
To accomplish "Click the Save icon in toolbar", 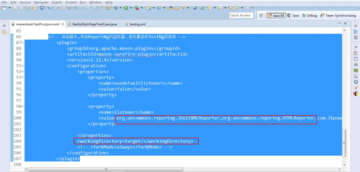I will (15, 8).
